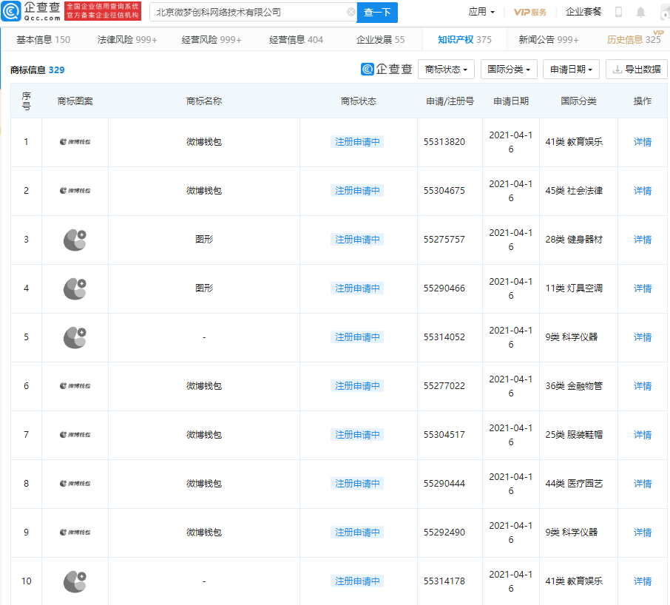Click the 查一下 search button
The image size is (670, 605).
coord(377,13)
